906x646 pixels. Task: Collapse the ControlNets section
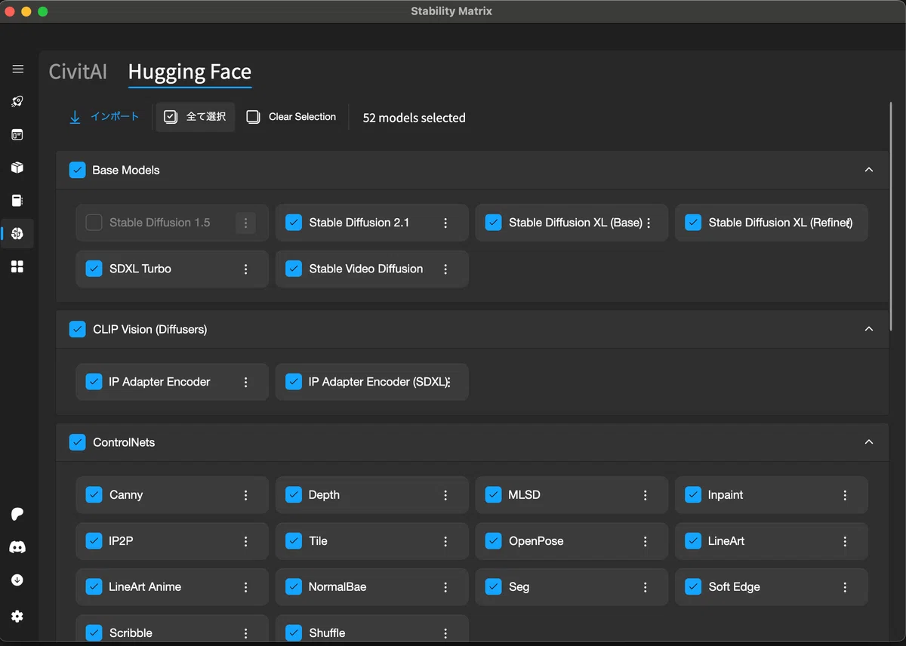[869, 442]
